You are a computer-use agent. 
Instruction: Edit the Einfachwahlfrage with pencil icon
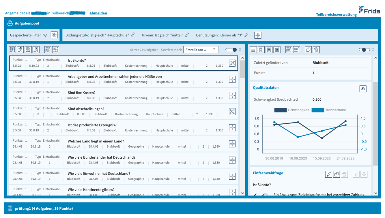coord(328,174)
